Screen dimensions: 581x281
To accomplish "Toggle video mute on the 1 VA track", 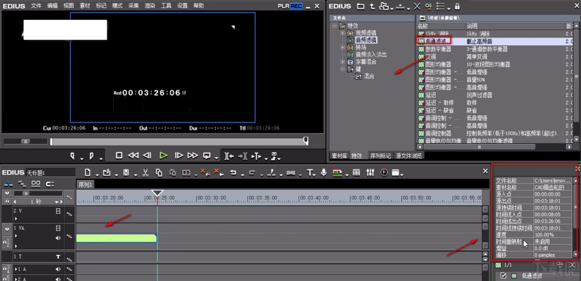I will [58, 228].
